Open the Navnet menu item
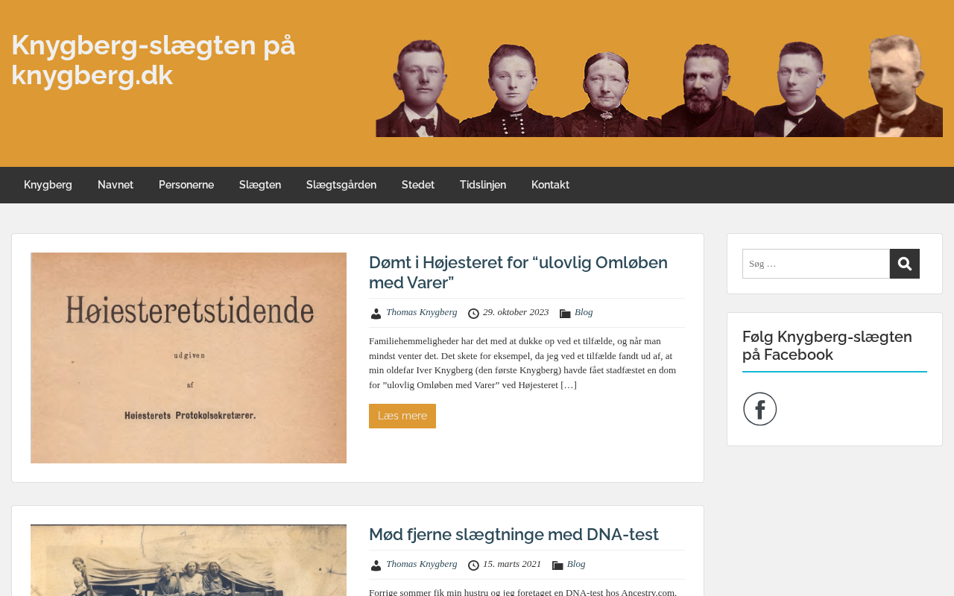Screen dimensions: 954x596 pos(116,185)
